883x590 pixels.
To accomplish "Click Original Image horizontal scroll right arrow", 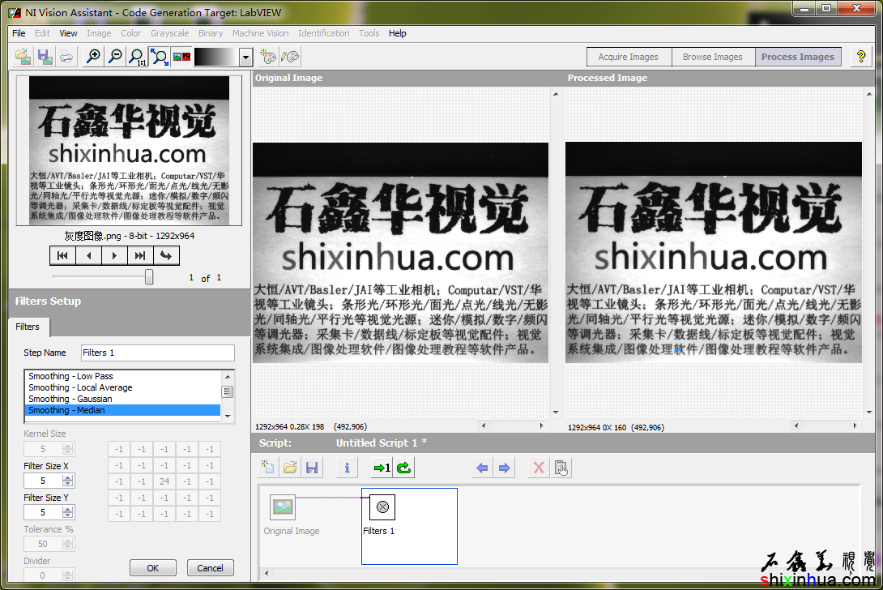I will (x=541, y=426).
